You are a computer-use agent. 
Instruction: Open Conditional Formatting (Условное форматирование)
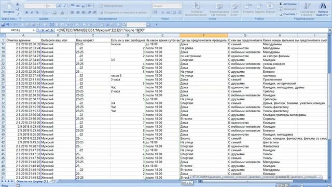[196, 9]
